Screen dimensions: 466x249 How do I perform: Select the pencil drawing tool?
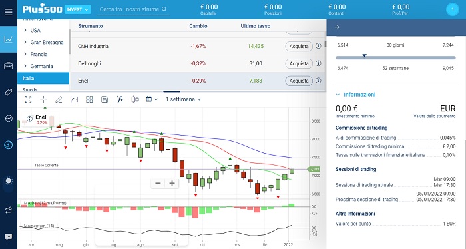click(x=59, y=99)
